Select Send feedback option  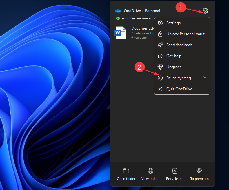pyautogui.click(x=182, y=45)
